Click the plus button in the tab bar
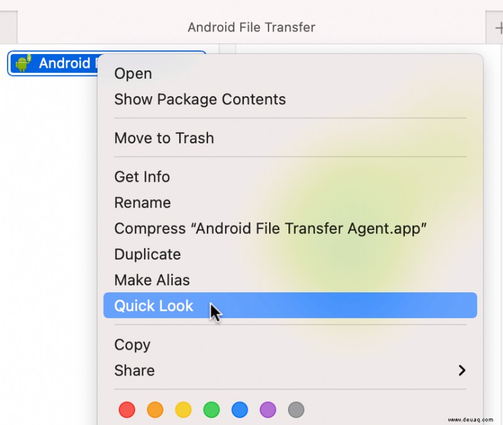Image resolution: width=503 pixels, height=425 pixels. point(498,28)
